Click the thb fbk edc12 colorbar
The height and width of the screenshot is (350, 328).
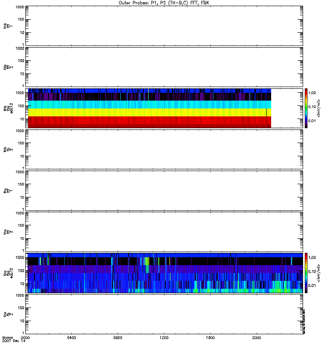click(x=306, y=108)
